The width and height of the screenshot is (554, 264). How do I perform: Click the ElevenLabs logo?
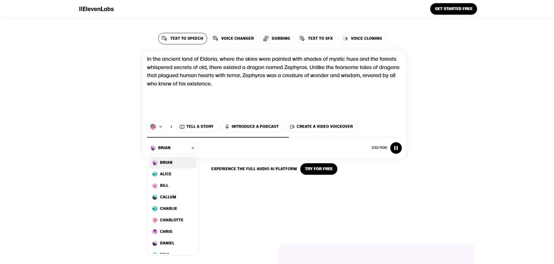click(97, 9)
